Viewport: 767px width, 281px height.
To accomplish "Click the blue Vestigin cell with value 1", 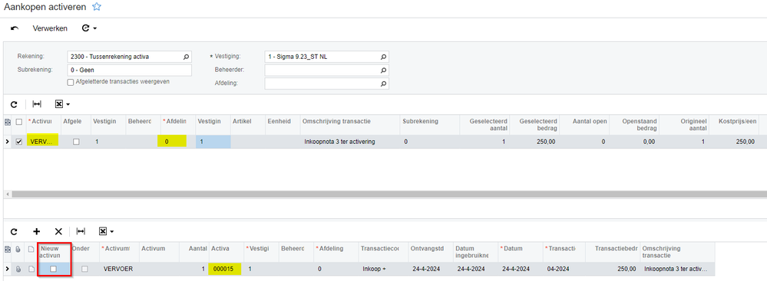I will pyautogui.click(x=213, y=142).
